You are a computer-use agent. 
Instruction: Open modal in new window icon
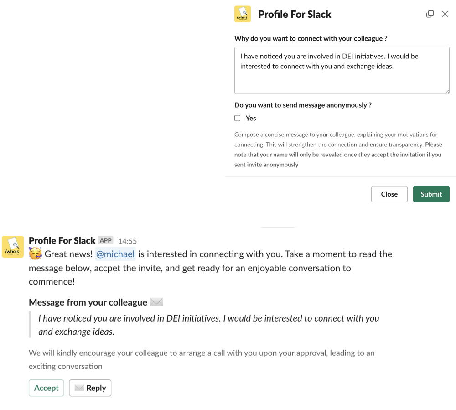[x=430, y=14]
